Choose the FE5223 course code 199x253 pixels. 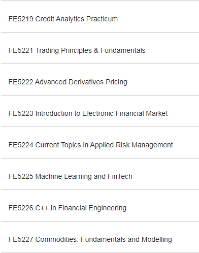click(21, 113)
